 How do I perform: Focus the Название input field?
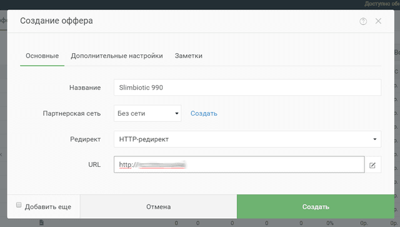247,88
